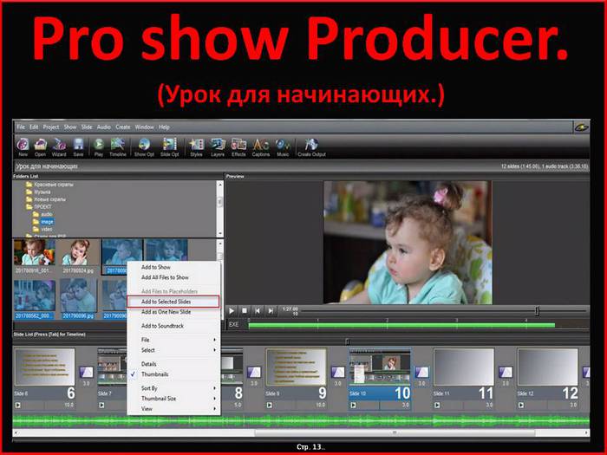Image resolution: width=607 pixels, height=455 pixels.
Task: Click the green soundtrack waveform
Action: point(301,420)
